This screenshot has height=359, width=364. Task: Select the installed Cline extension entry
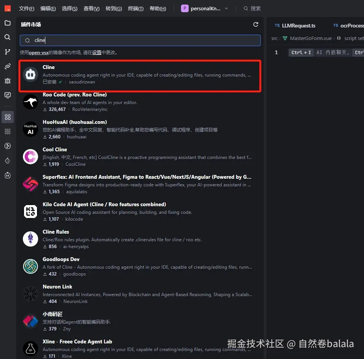tap(140, 74)
